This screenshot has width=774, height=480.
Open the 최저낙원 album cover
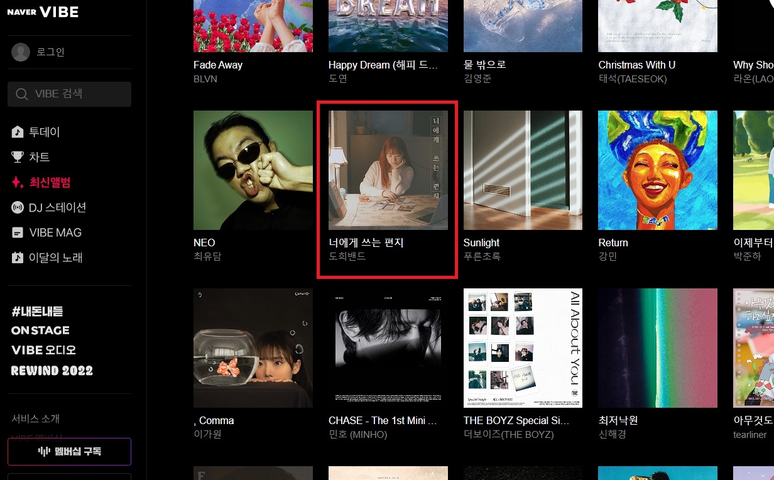658,348
